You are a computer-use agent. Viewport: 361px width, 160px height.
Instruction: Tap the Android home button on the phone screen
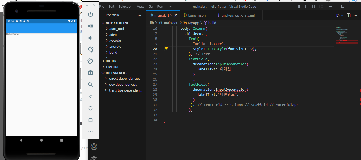click(x=41, y=140)
